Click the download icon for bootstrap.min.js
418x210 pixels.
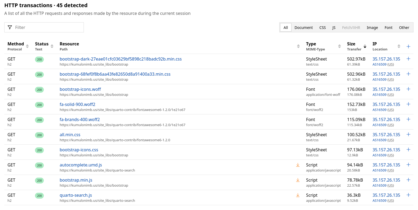(298, 180)
